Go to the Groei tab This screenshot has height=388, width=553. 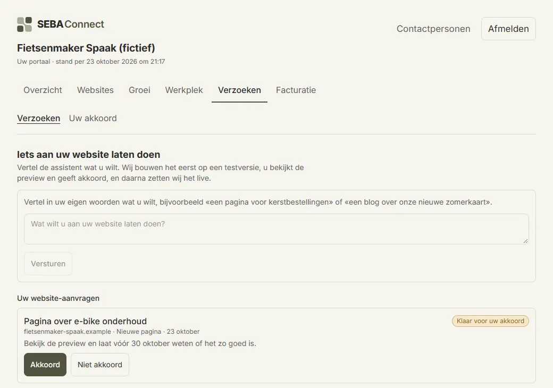pos(139,90)
